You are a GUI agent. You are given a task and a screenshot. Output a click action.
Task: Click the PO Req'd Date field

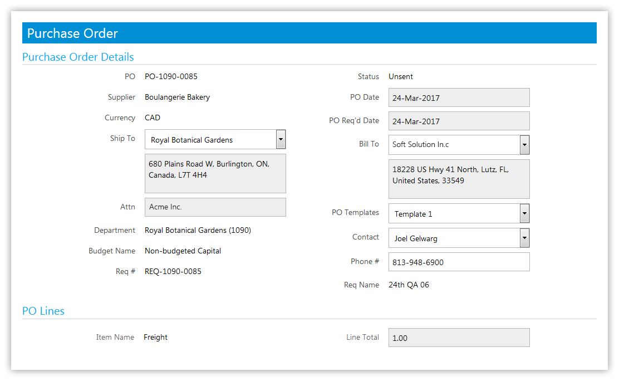click(x=459, y=121)
